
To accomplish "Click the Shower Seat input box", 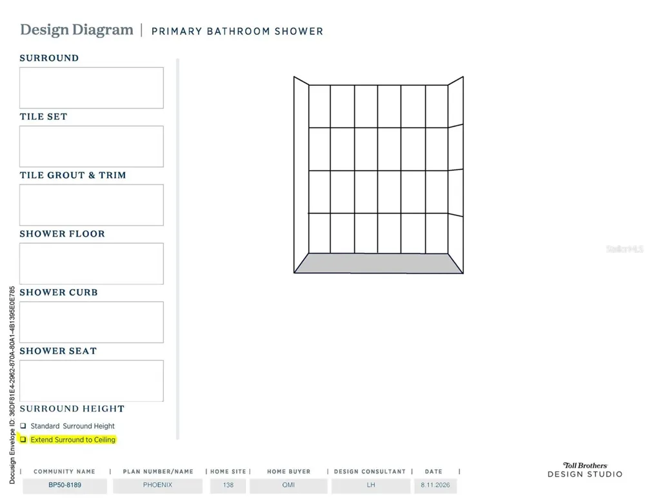I will pyautogui.click(x=92, y=381).
